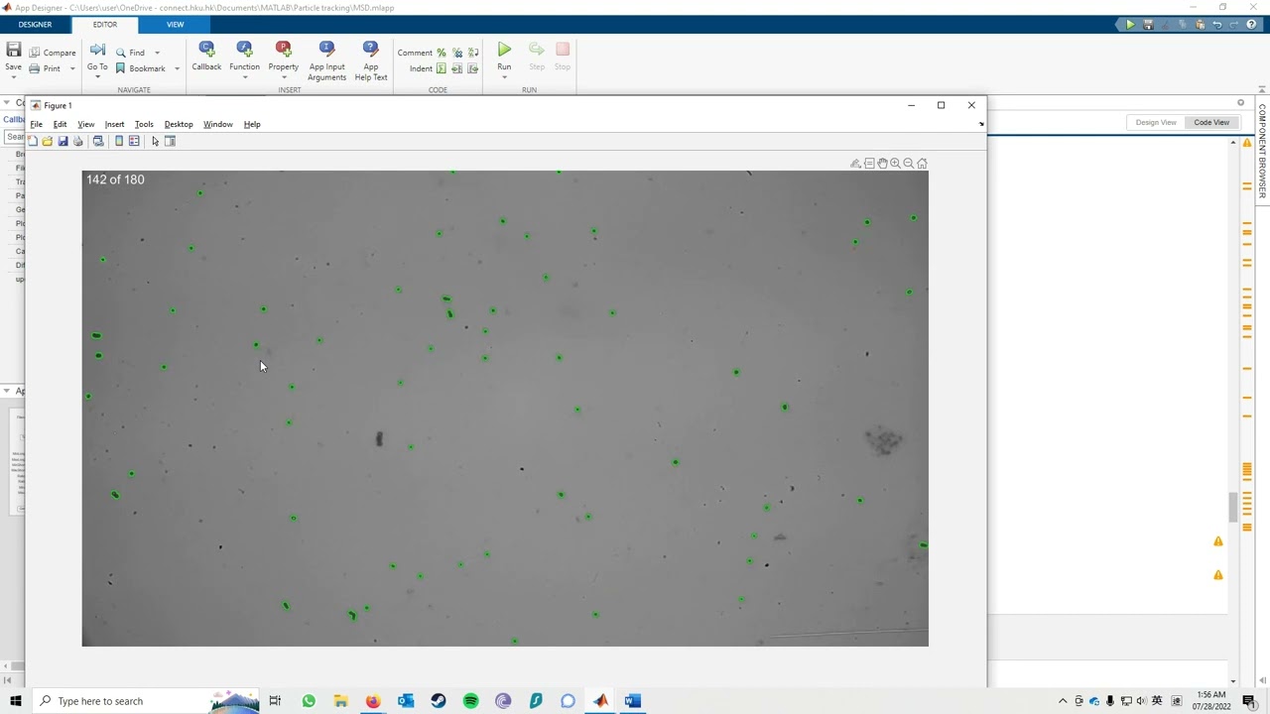Click the Bookmark button
Image resolution: width=1270 pixels, height=714 pixels.
point(140,68)
